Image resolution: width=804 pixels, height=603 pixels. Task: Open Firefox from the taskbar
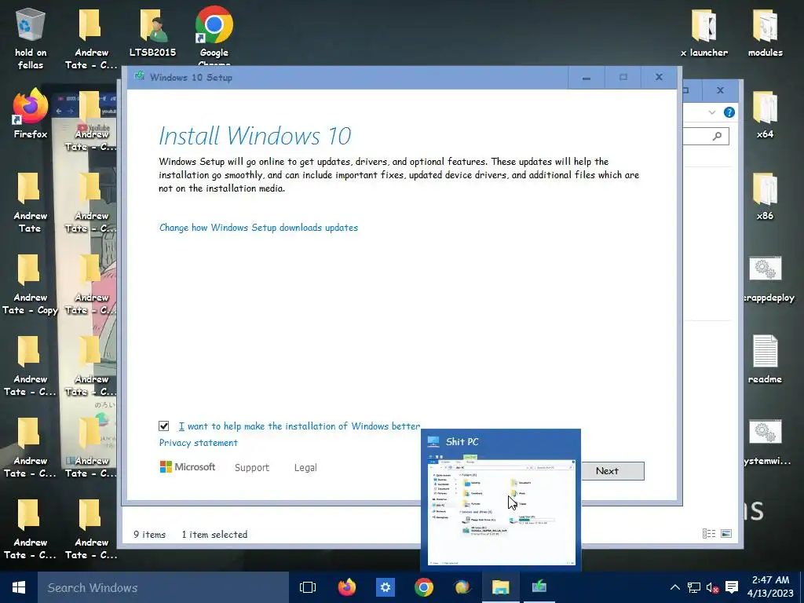coord(347,587)
